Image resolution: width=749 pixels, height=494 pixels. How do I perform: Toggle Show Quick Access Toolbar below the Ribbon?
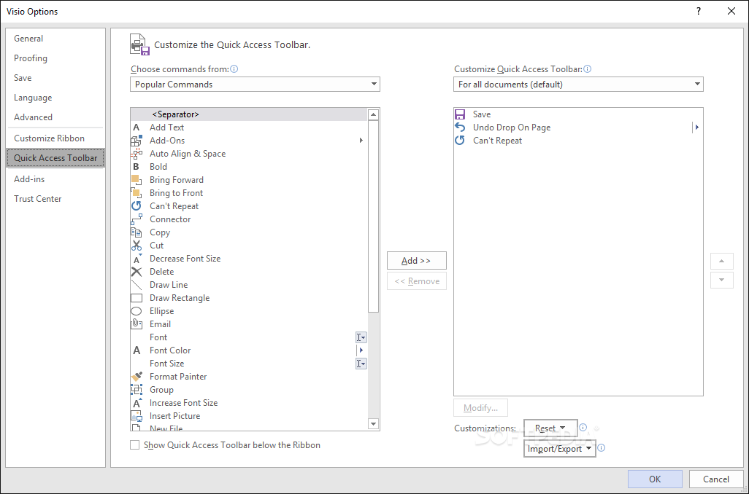(x=135, y=445)
